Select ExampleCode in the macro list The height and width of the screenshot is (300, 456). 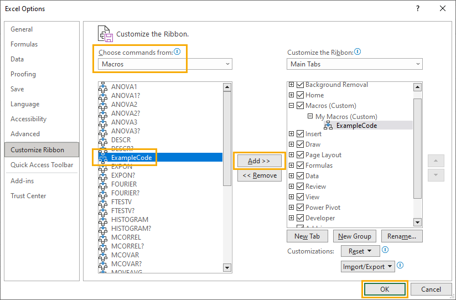(x=160, y=157)
